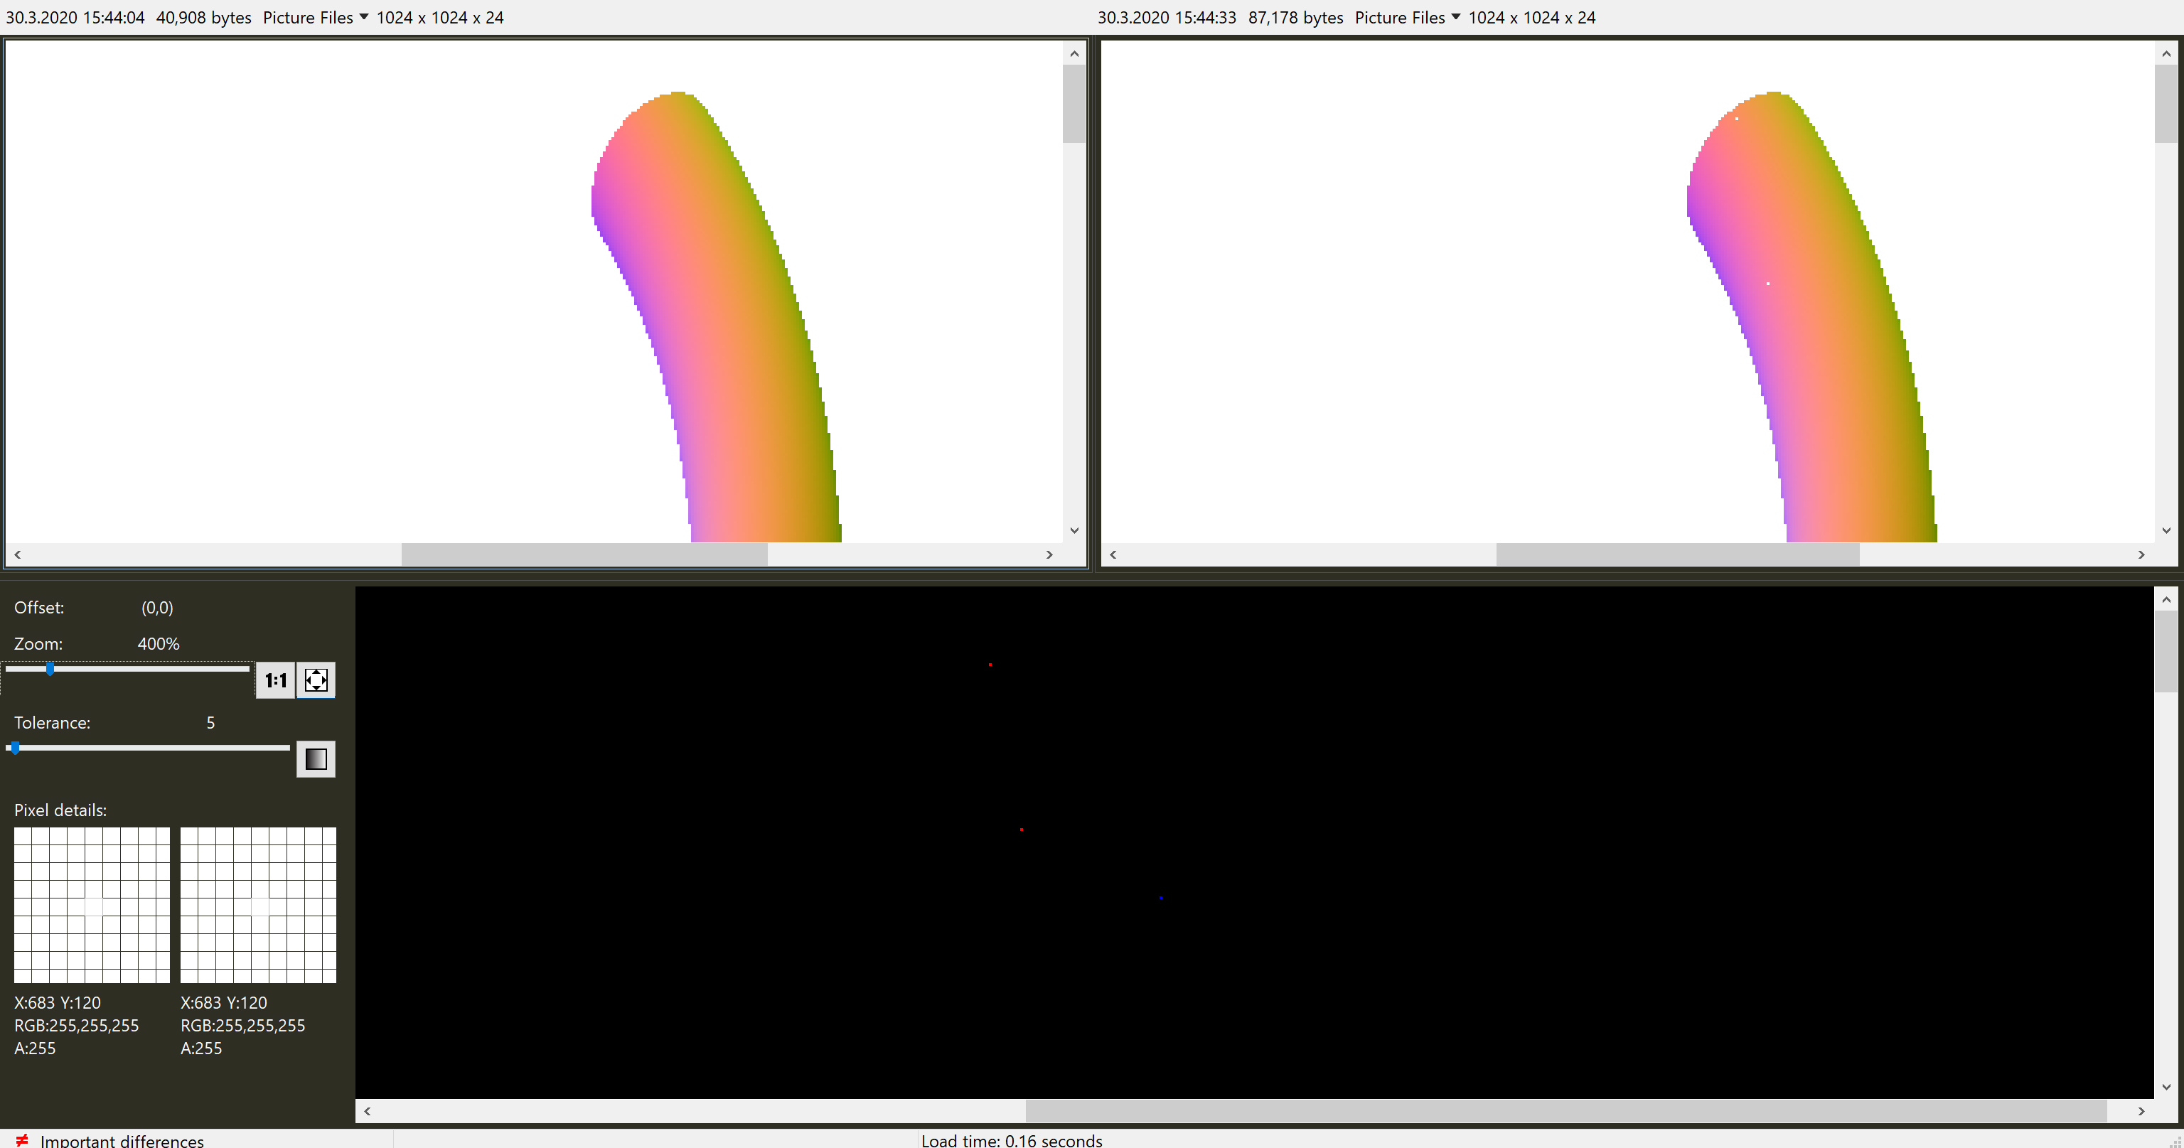Click the Zoom slider handle
2184x1148 pixels.
(50, 669)
